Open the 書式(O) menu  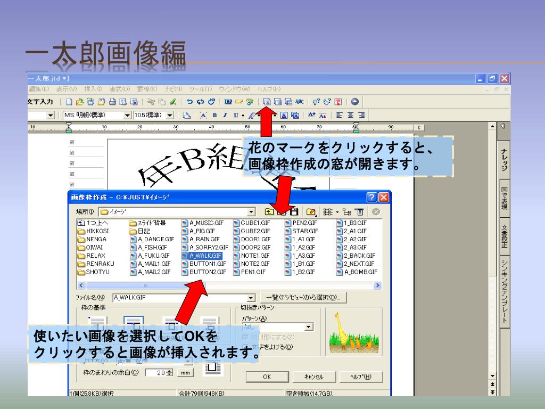(x=120, y=89)
